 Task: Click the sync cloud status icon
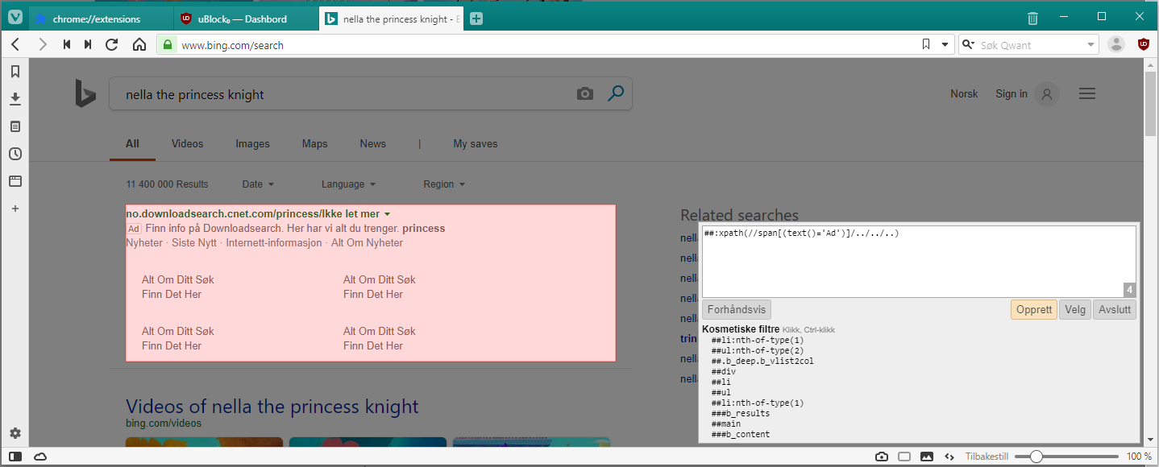[40, 457]
